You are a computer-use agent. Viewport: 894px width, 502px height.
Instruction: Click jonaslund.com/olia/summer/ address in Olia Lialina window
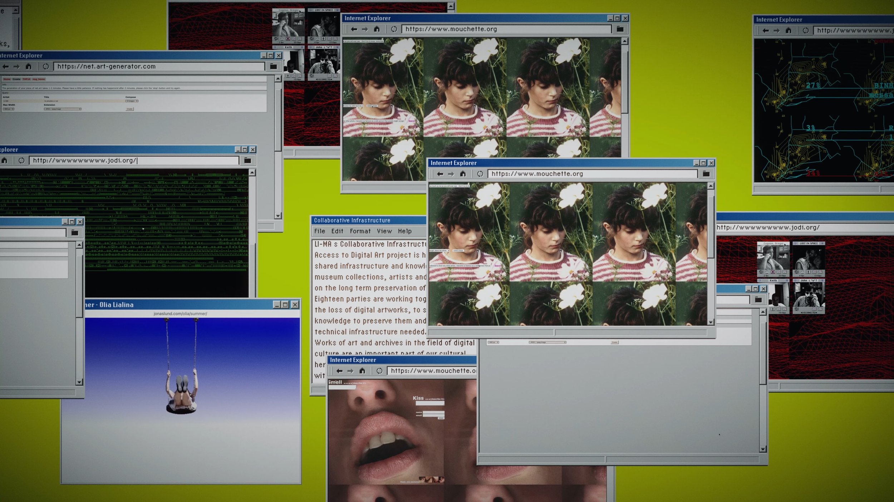(x=180, y=314)
